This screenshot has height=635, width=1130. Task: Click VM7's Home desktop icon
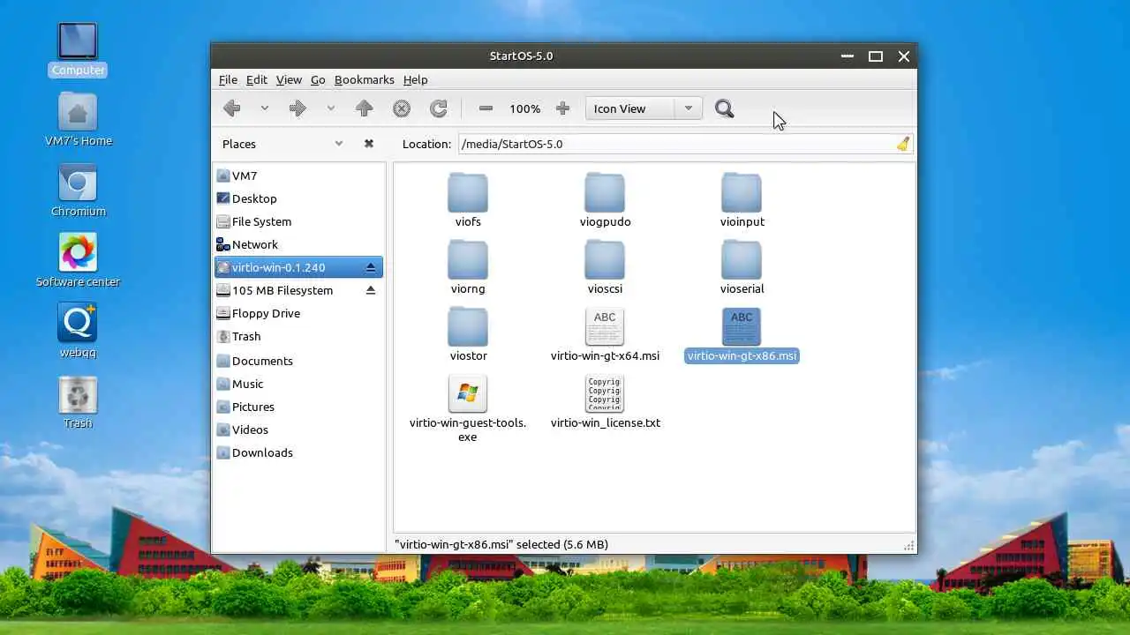click(78, 120)
